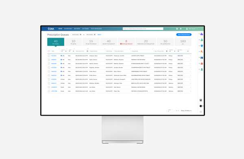
Task: Click the Reset link beside the date range
Action: tap(99, 34)
